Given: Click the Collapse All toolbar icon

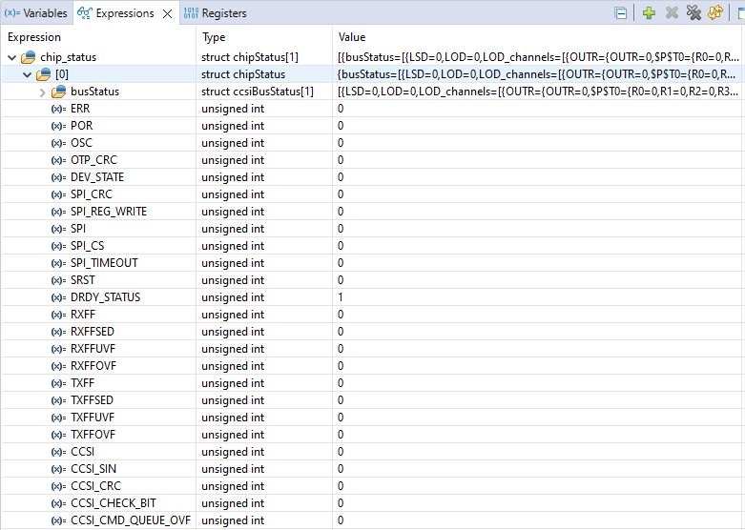Looking at the screenshot, I should (621, 13).
